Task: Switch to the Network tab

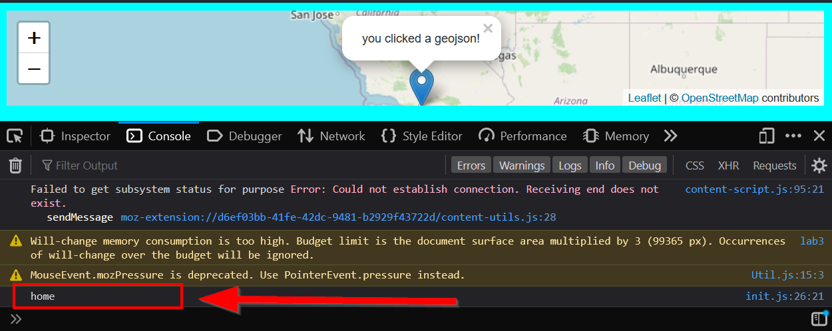Action: tap(331, 136)
